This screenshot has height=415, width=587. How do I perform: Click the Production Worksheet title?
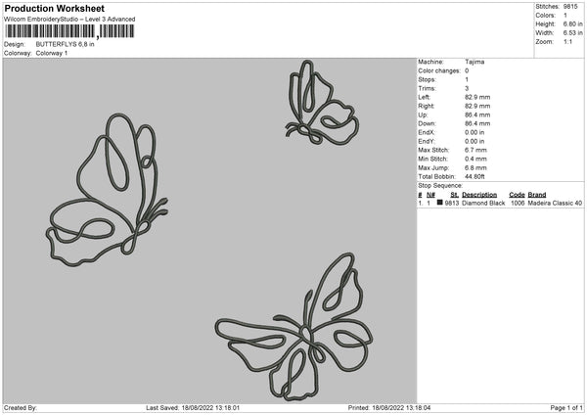tap(54, 8)
